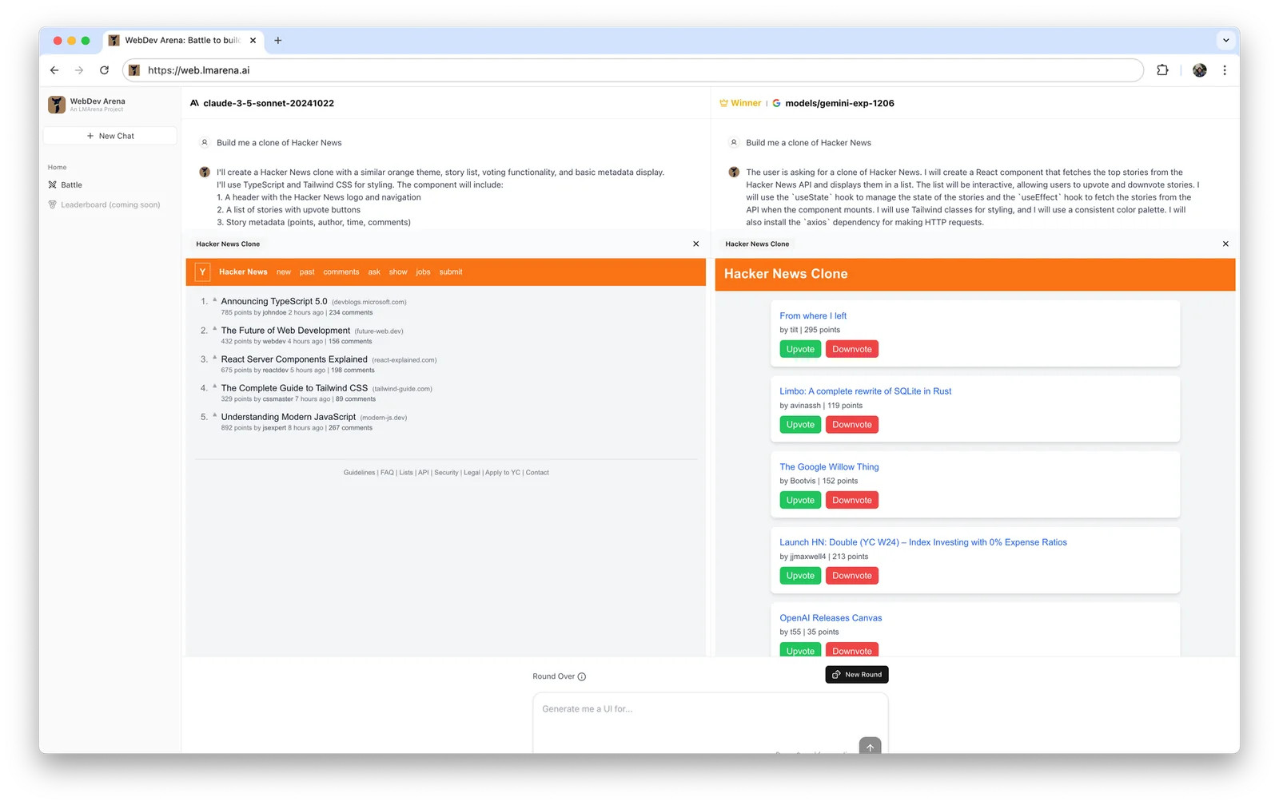Click Contact in the footer links
Image resolution: width=1279 pixels, height=805 pixels.
[x=537, y=472]
